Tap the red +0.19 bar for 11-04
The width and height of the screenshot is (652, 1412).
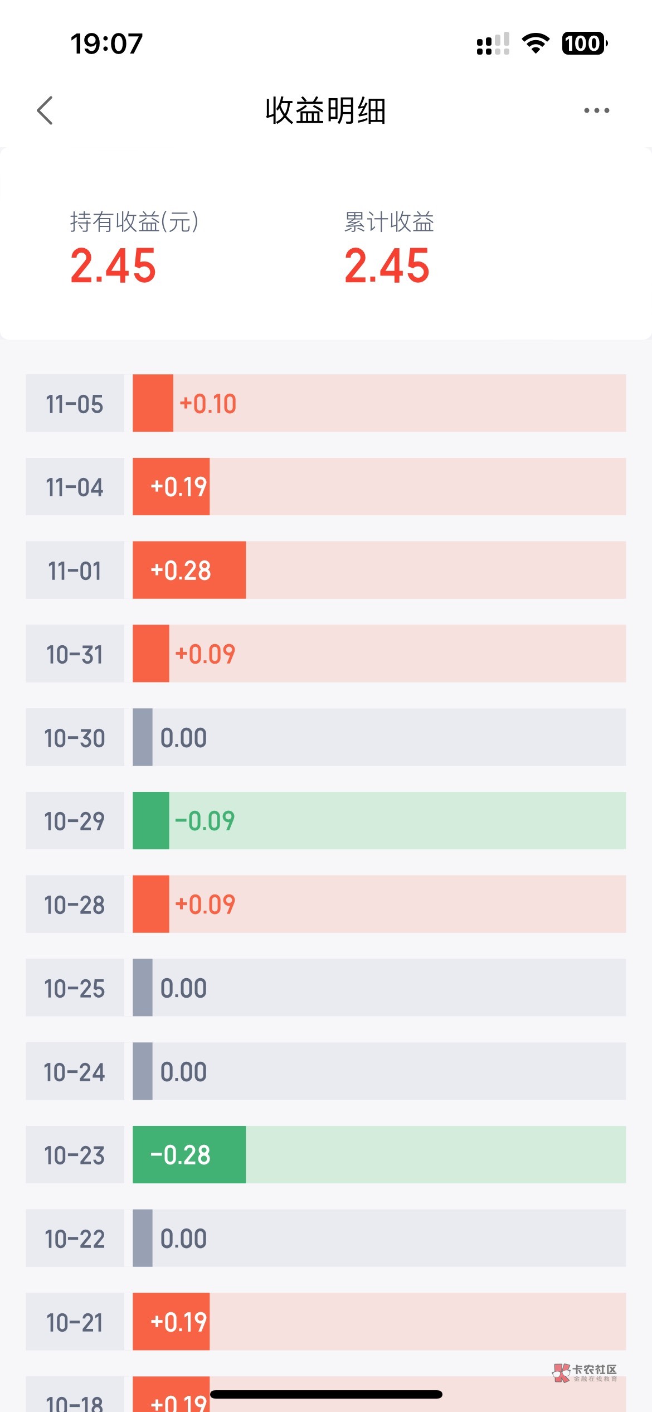point(172,487)
